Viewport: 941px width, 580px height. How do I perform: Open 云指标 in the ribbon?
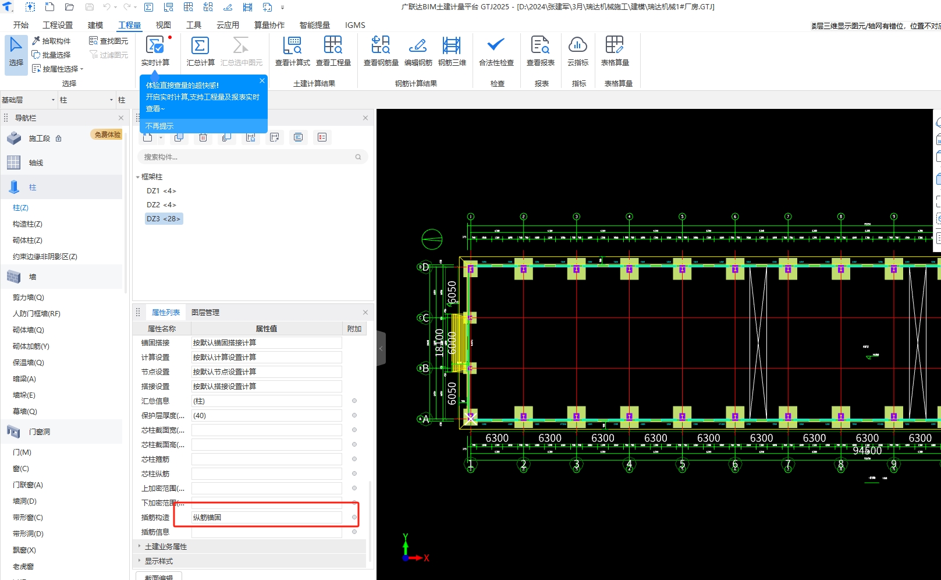tap(578, 51)
